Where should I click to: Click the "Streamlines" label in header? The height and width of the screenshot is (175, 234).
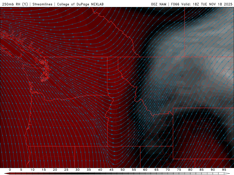[42, 4]
